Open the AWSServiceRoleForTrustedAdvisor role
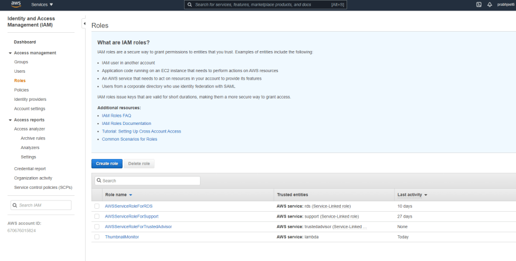 138,226
